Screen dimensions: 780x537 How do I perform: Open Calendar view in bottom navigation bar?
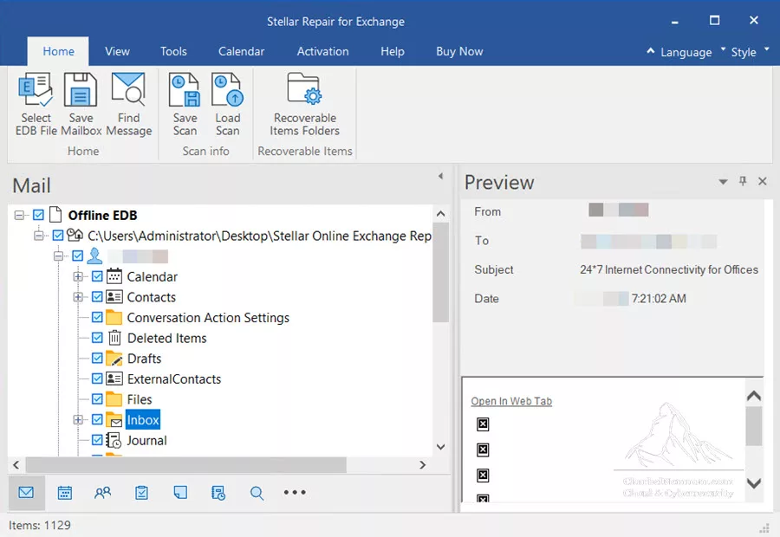click(x=65, y=493)
